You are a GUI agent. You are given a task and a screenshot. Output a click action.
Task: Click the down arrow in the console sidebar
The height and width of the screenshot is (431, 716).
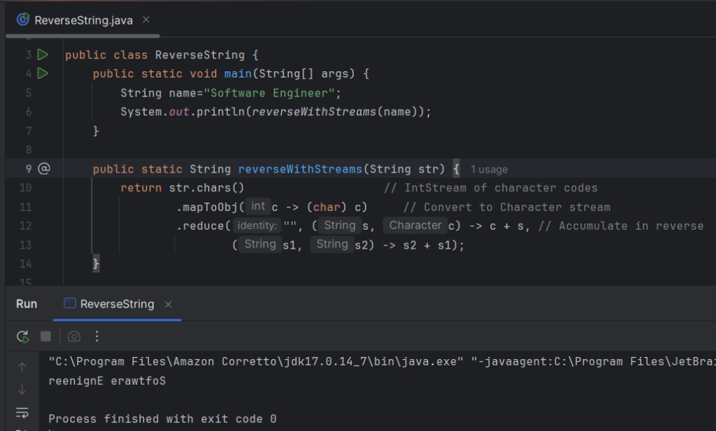pyautogui.click(x=22, y=389)
